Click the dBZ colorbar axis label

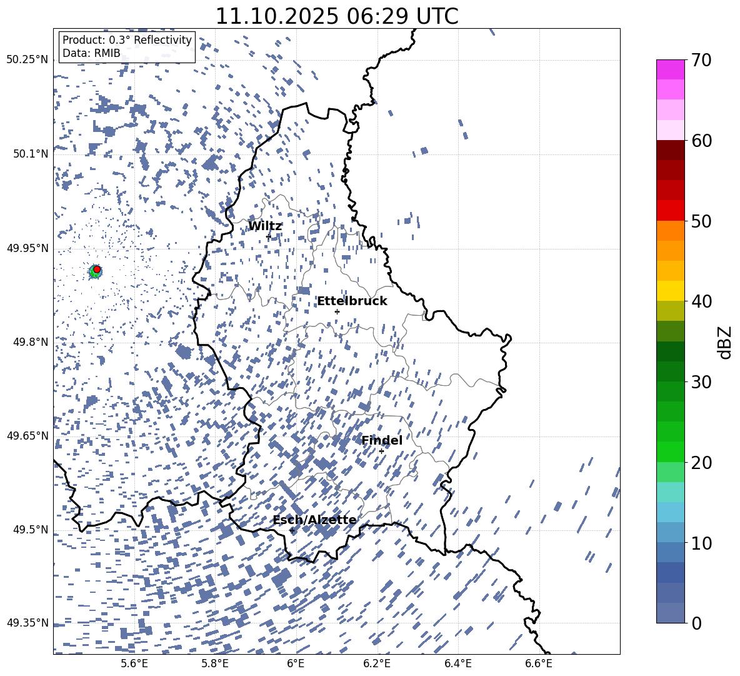click(x=725, y=342)
